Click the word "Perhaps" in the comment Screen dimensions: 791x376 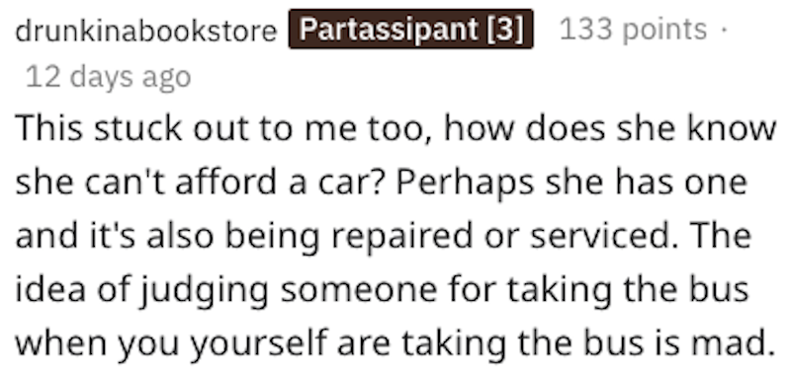tap(465, 184)
